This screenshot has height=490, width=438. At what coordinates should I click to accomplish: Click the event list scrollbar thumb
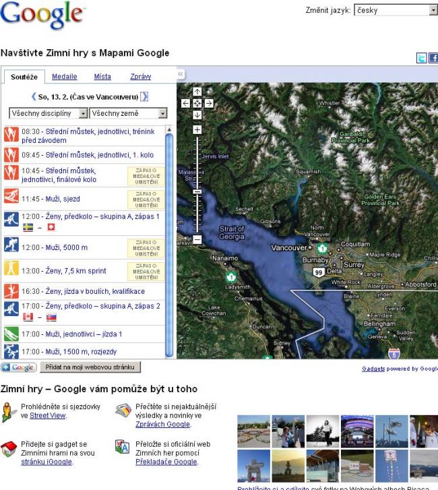pos(169,245)
